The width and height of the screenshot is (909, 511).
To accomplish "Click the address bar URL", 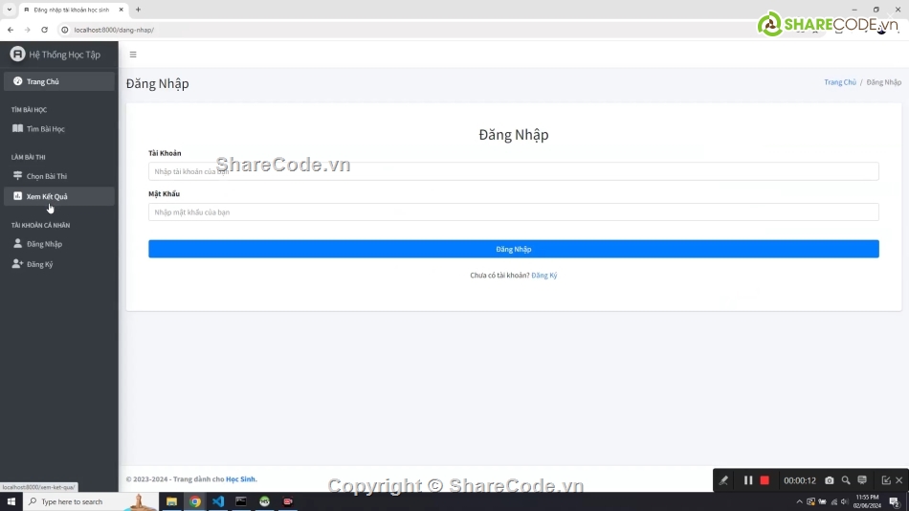I will (x=114, y=31).
